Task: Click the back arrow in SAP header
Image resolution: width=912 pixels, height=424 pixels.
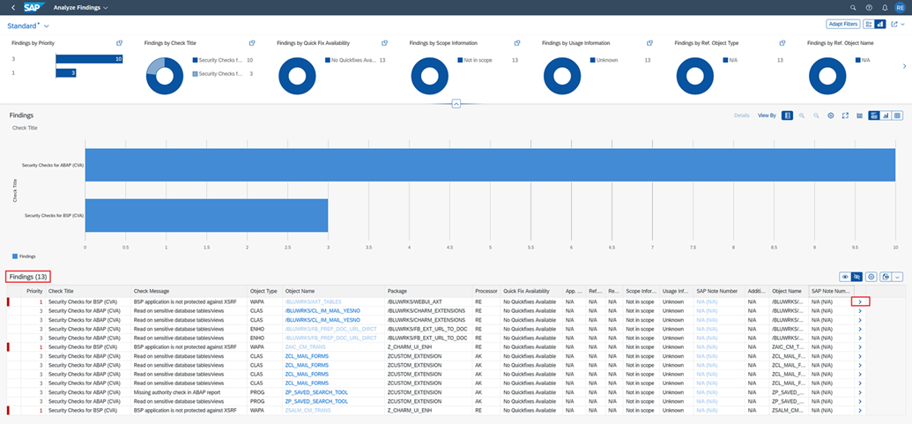Action: pos(13,7)
